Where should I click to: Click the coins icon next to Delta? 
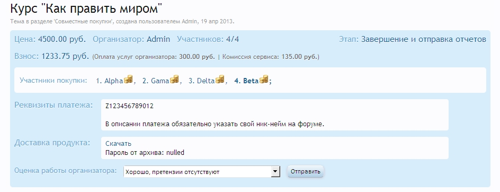220,79
